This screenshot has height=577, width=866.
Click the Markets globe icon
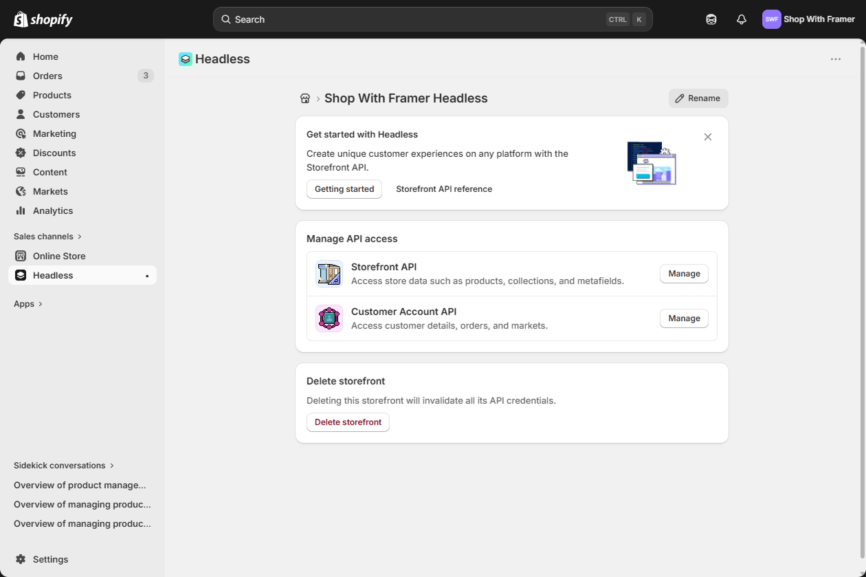(x=21, y=191)
